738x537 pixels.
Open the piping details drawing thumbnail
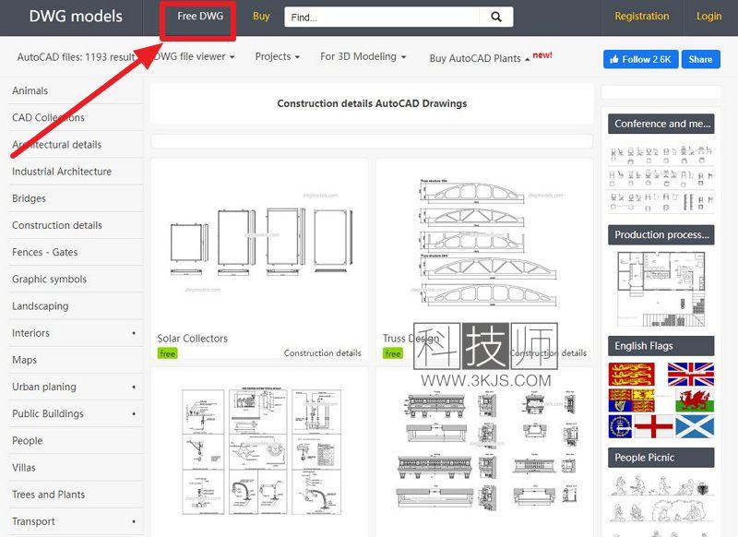[x=261, y=451]
